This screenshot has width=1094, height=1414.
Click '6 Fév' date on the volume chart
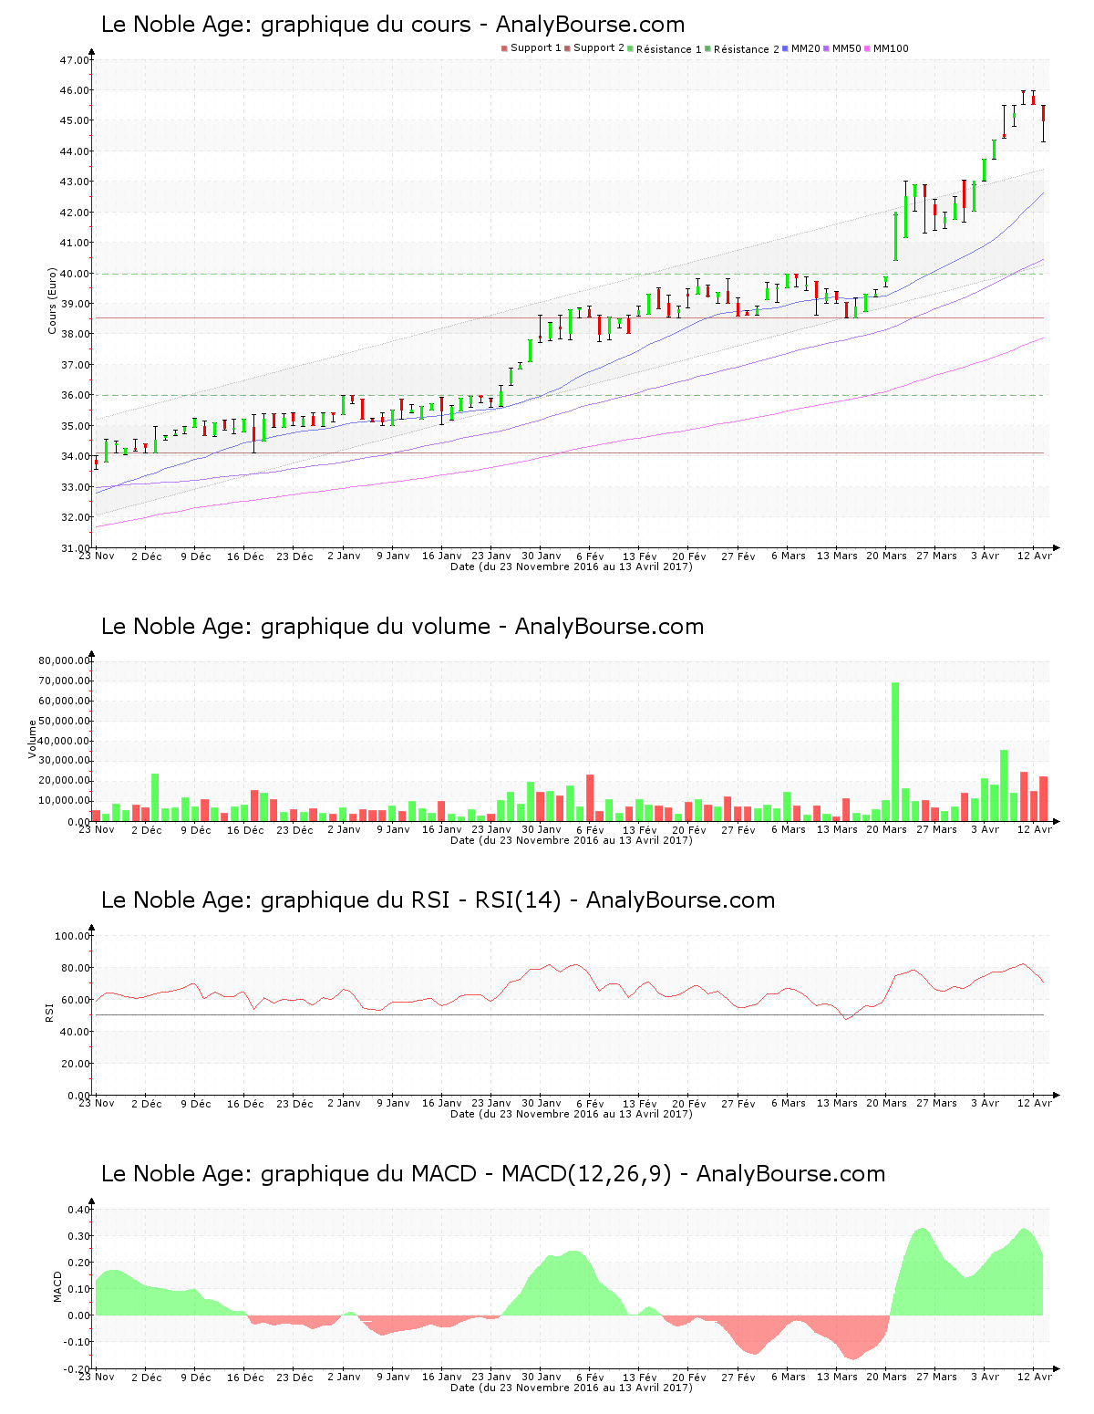591,829
